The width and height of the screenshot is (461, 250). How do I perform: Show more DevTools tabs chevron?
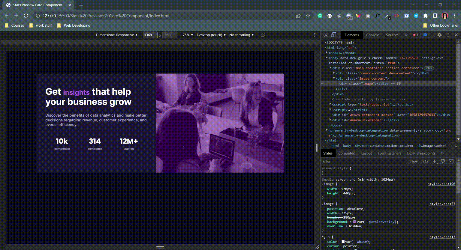click(x=406, y=35)
